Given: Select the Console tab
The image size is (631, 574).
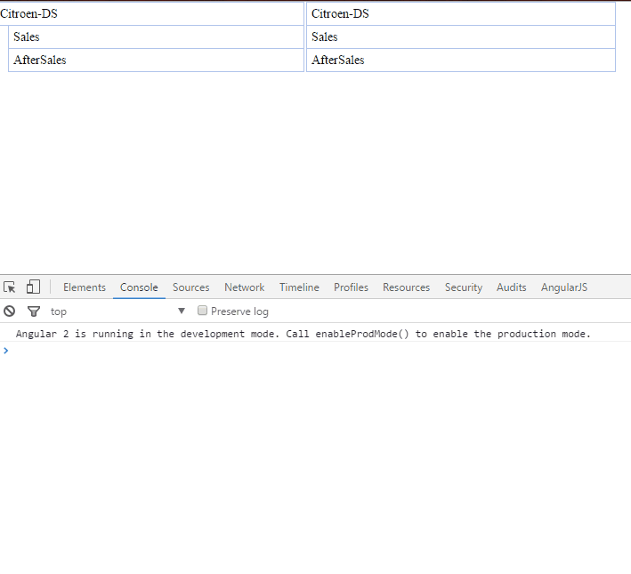Looking at the screenshot, I should coord(139,287).
